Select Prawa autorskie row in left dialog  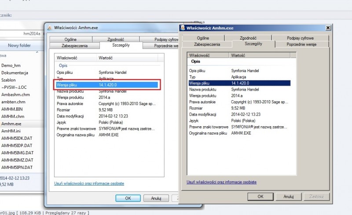click(x=106, y=104)
